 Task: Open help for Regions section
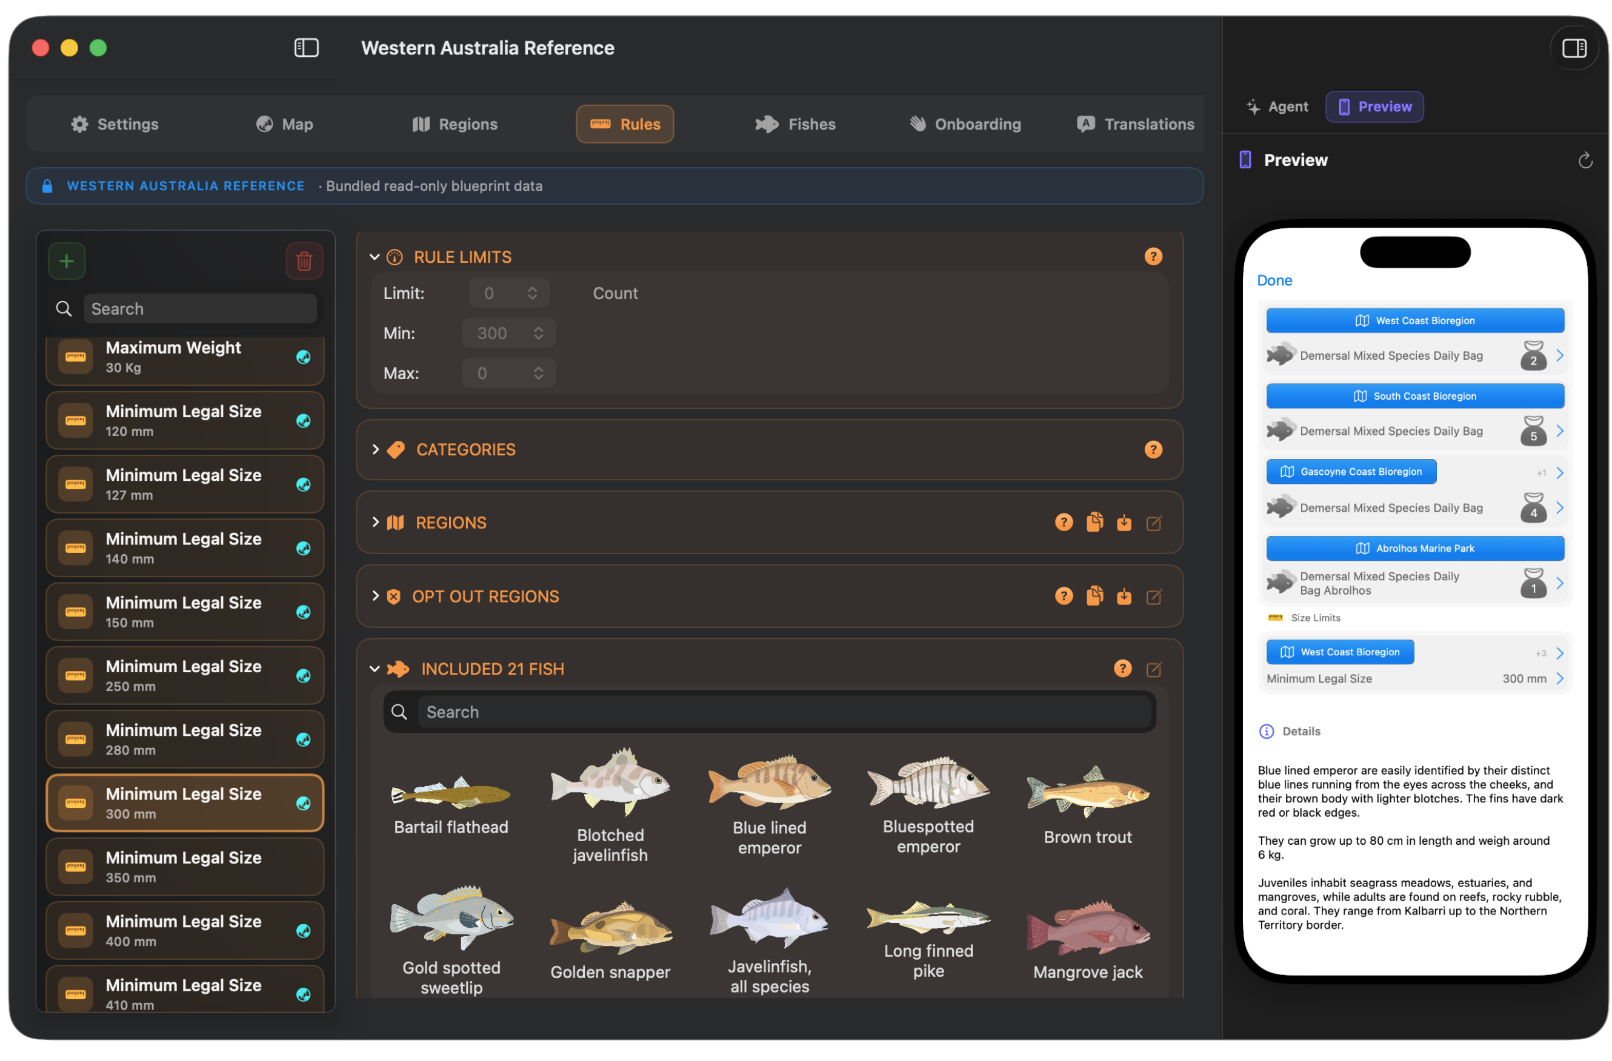coord(1064,523)
